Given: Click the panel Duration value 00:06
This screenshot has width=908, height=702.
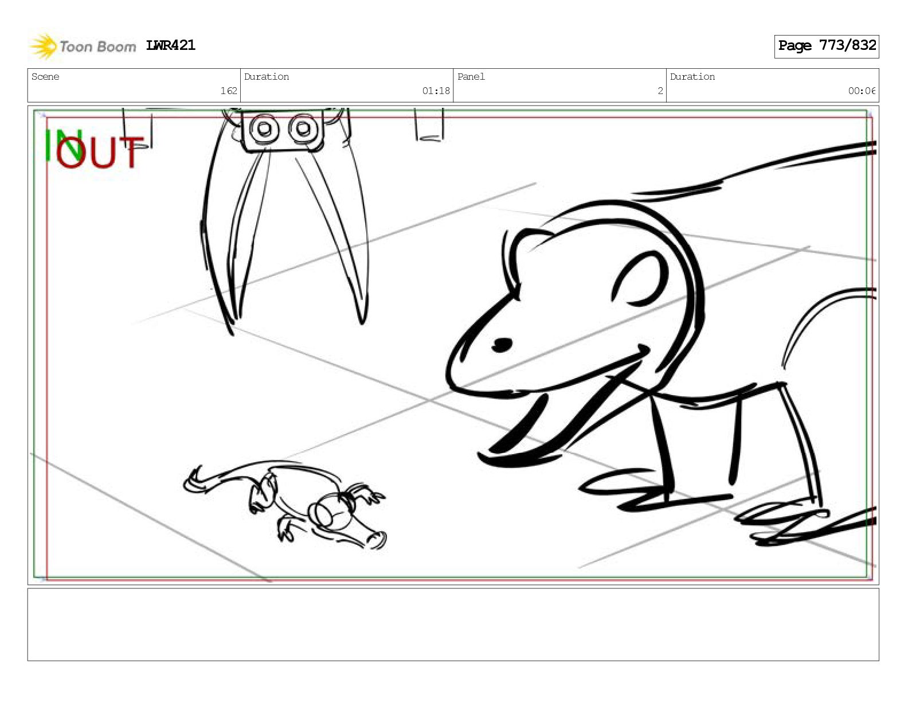Looking at the screenshot, I should tap(862, 91).
